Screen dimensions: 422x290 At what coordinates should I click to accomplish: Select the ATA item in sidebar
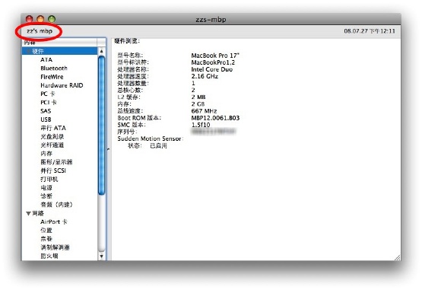pyautogui.click(x=46, y=59)
